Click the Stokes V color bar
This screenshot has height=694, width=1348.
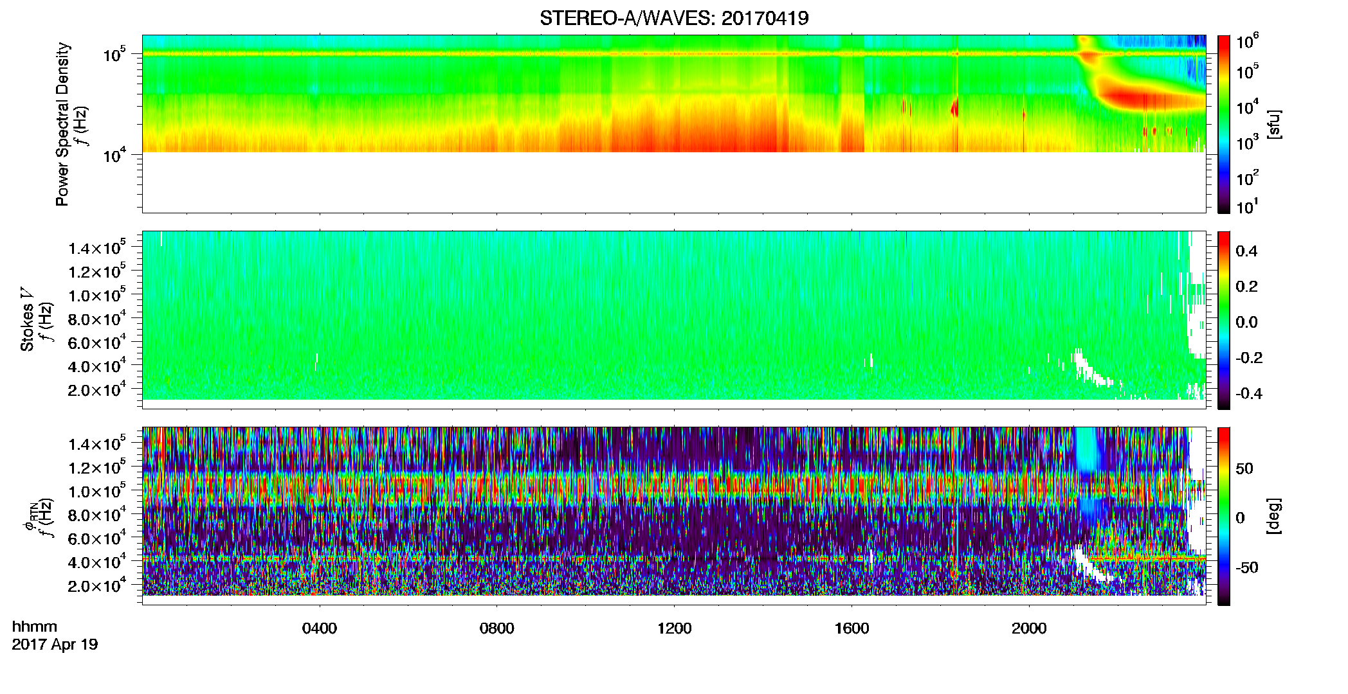point(1224,320)
